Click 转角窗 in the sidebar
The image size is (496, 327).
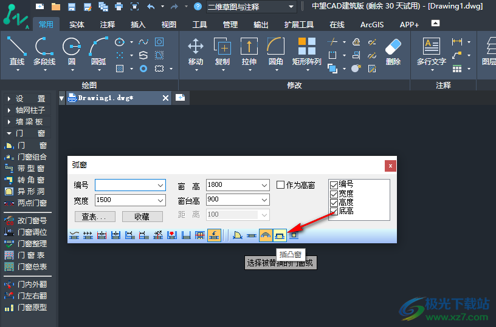pyautogui.click(x=25, y=180)
